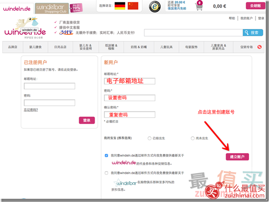The image size is (269, 202).
Task: Click the 建立账户 create account button
Action: (237, 157)
